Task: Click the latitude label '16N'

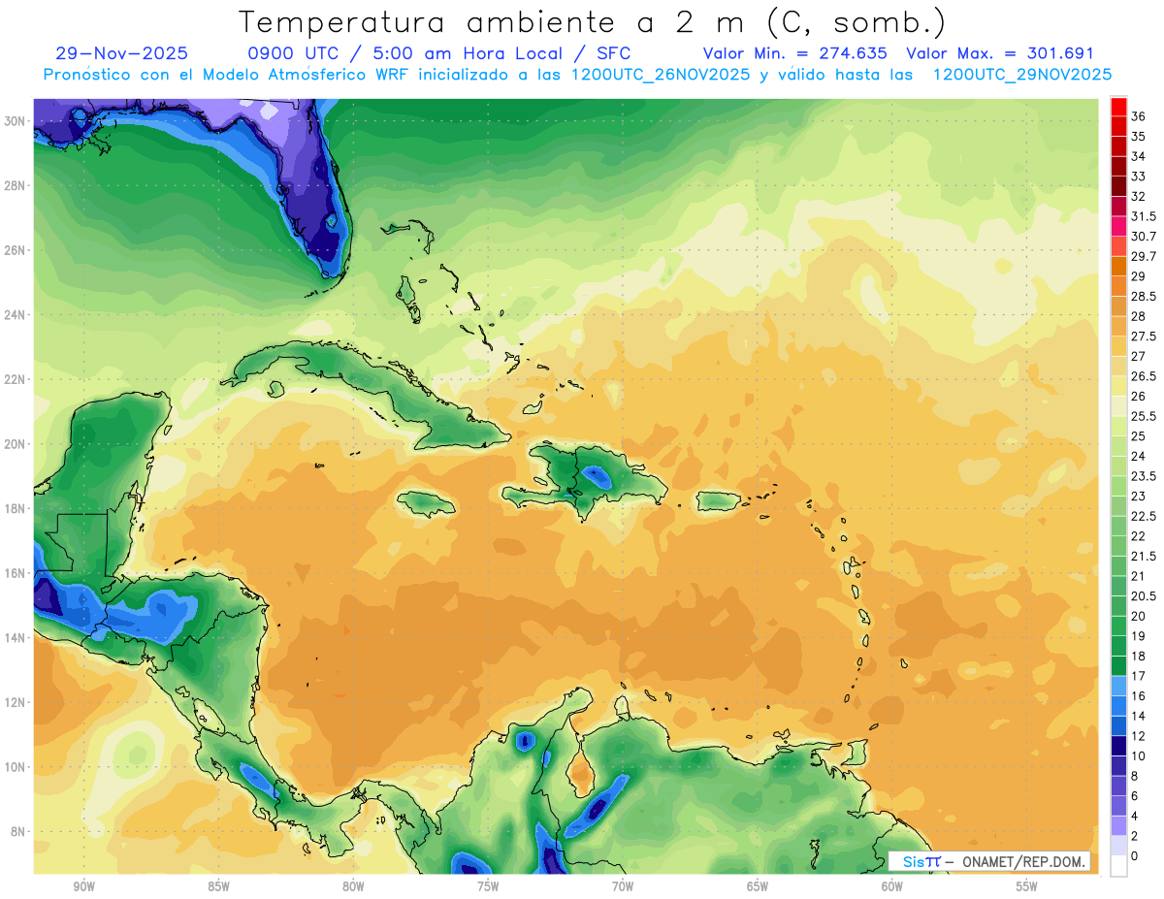Action: click(16, 573)
